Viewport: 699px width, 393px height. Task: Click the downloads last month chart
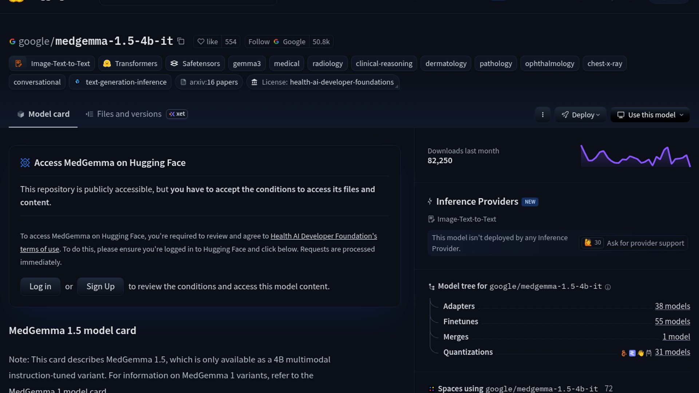coord(635,156)
